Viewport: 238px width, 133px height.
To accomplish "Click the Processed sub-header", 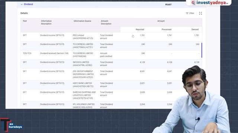I will coord(166,30).
